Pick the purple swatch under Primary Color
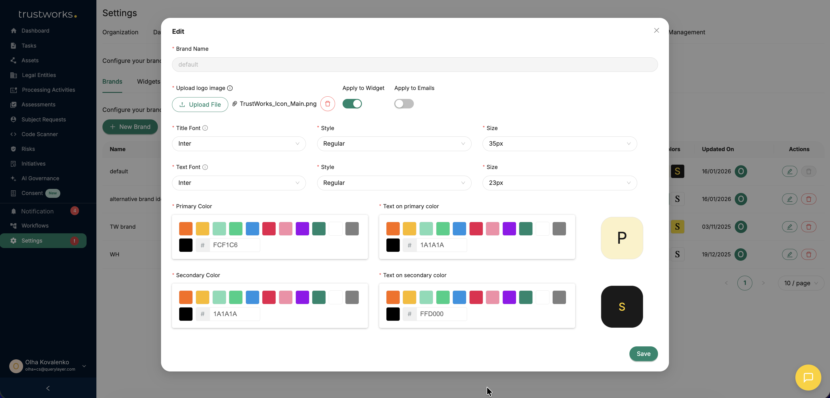Viewport: 830px width, 398px height. click(x=302, y=229)
